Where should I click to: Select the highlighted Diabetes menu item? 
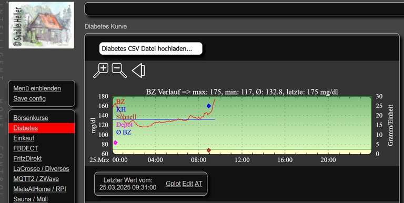click(x=42, y=128)
